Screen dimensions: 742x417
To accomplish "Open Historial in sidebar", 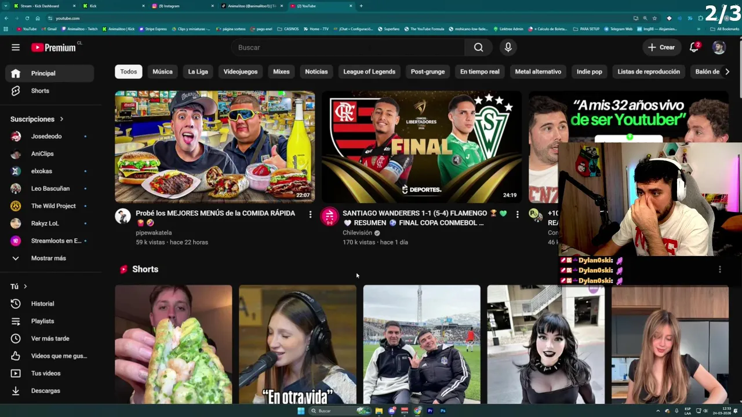I will (50, 303).
